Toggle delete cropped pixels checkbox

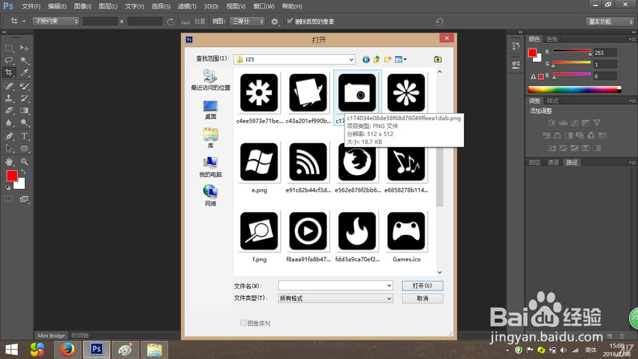click(x=290, y=21)
